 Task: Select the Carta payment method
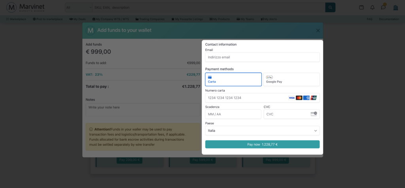click(x=233, y=79)
